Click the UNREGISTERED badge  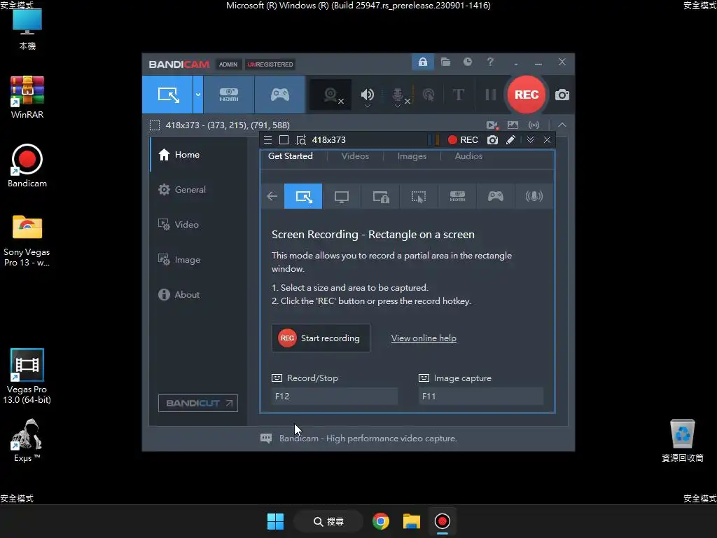(x=270, y=64)
